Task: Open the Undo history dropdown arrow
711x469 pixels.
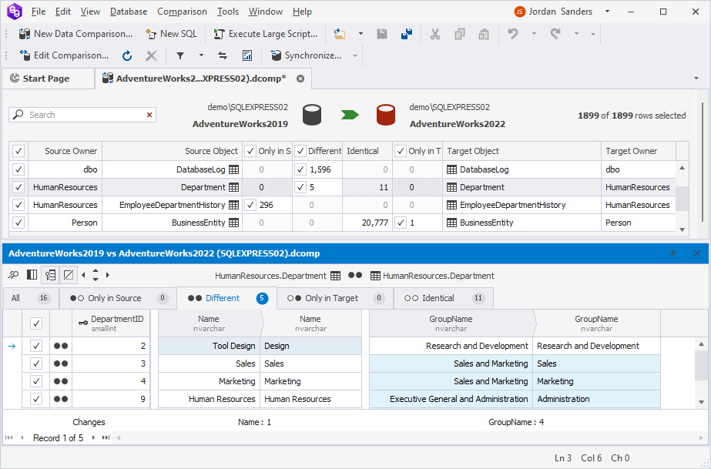Action: point(534,34)
